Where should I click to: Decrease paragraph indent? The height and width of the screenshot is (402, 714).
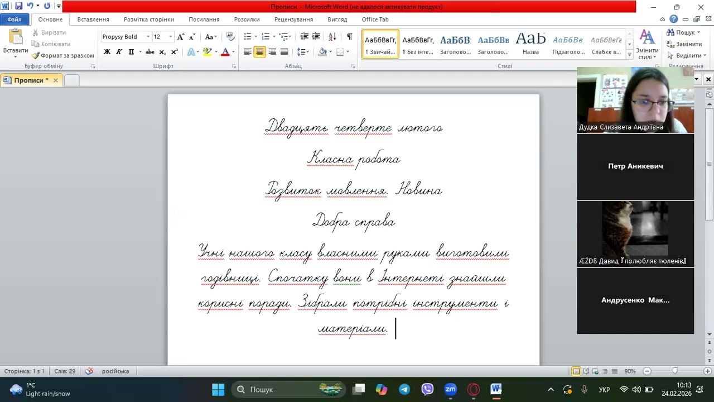(x=304, y=37)
